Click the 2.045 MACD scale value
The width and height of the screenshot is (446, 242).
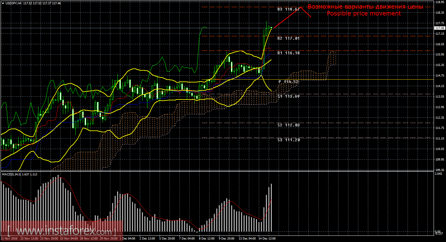439,174
